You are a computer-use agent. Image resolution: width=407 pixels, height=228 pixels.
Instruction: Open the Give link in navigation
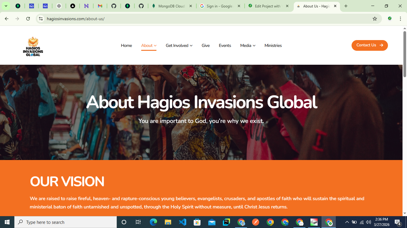tap(206, 45)
